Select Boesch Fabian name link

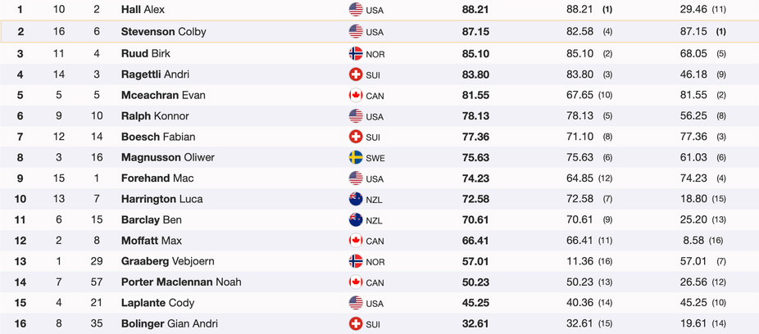158,137
